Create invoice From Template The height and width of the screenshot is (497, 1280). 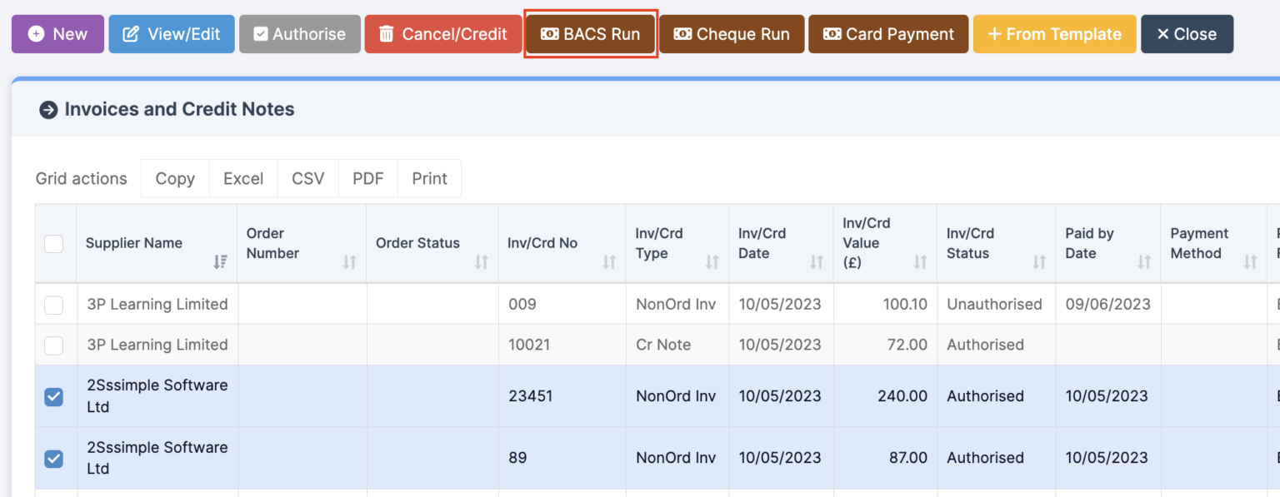click(1054, 34)
